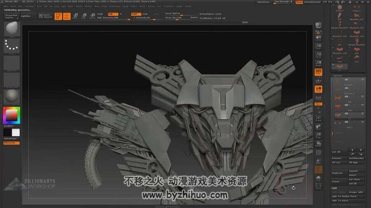Open the empty texture selector
The image size is (371, 208).
click(x=12, y=79)
